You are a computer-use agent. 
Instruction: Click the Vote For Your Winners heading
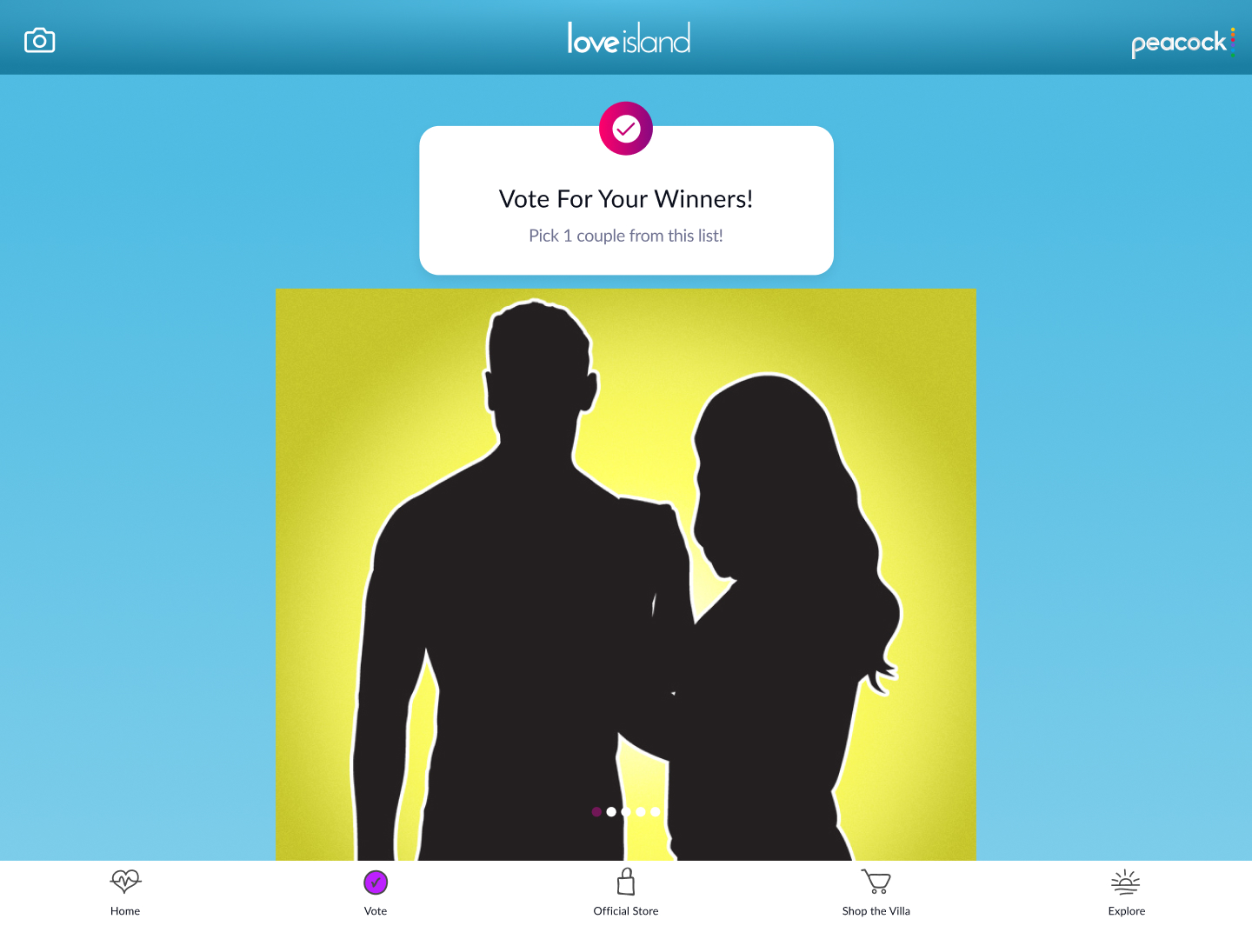click(626, 199)
